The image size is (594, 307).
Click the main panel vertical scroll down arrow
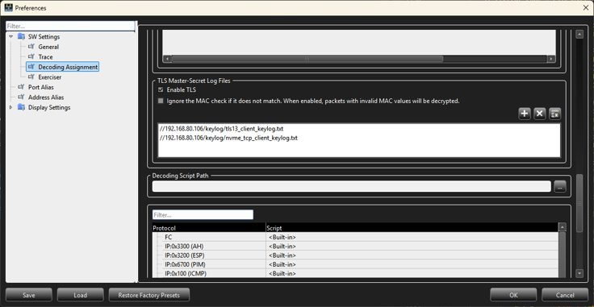tap(579, 272)
